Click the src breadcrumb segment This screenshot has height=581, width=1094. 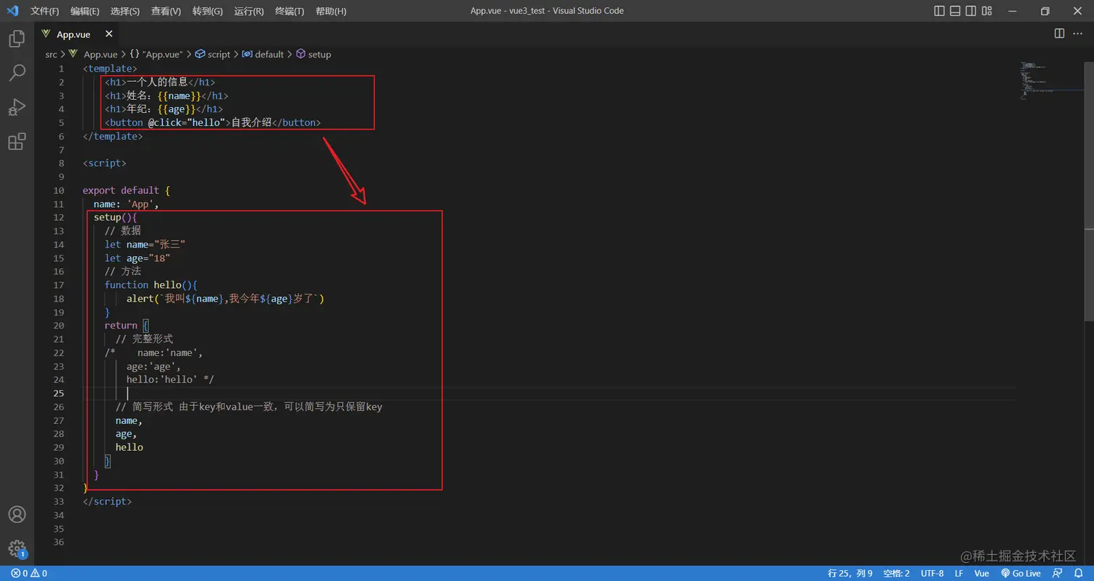pyautogui.click(x=51, y=54)
